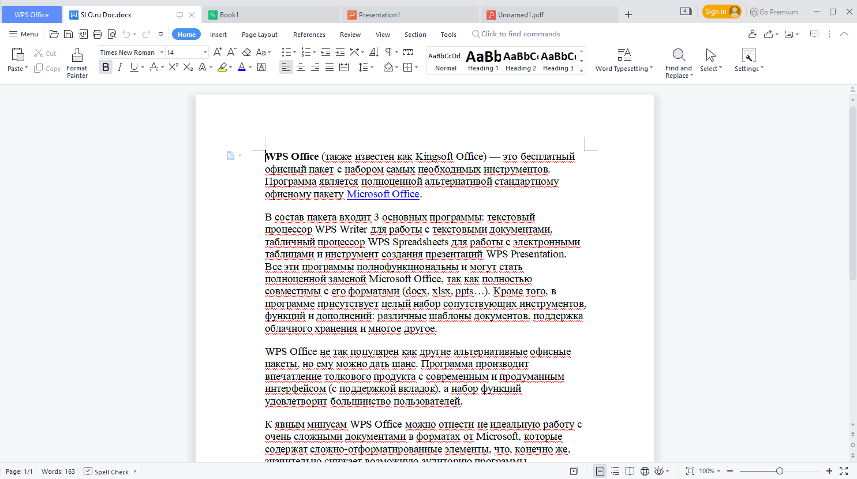Apply Distributed alignment to the paragraph
The width and height of the screenshot is (857, 479).
click(x=344, y=68)
